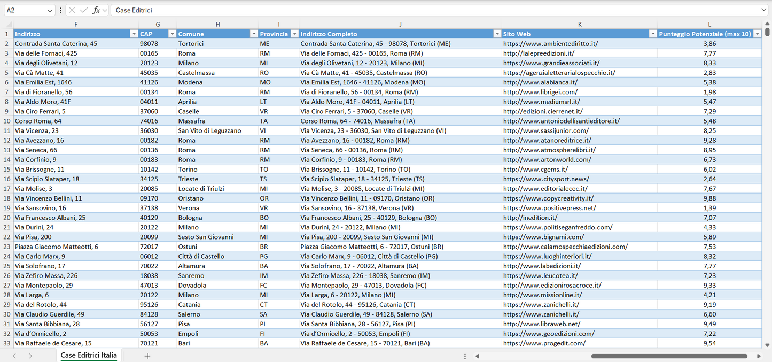Cancel entry using the X icon
The image size is (772, 362).
[72, 9]
